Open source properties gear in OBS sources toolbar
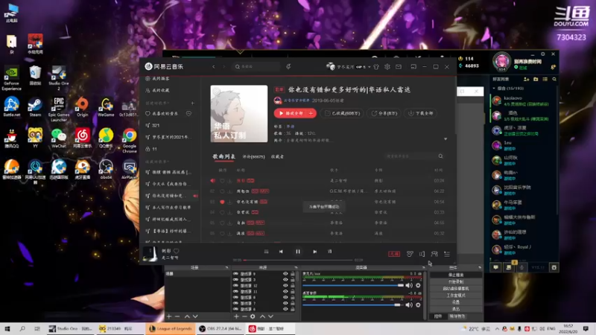This screenshot has height=335, width=596. (x=253, y=316)
